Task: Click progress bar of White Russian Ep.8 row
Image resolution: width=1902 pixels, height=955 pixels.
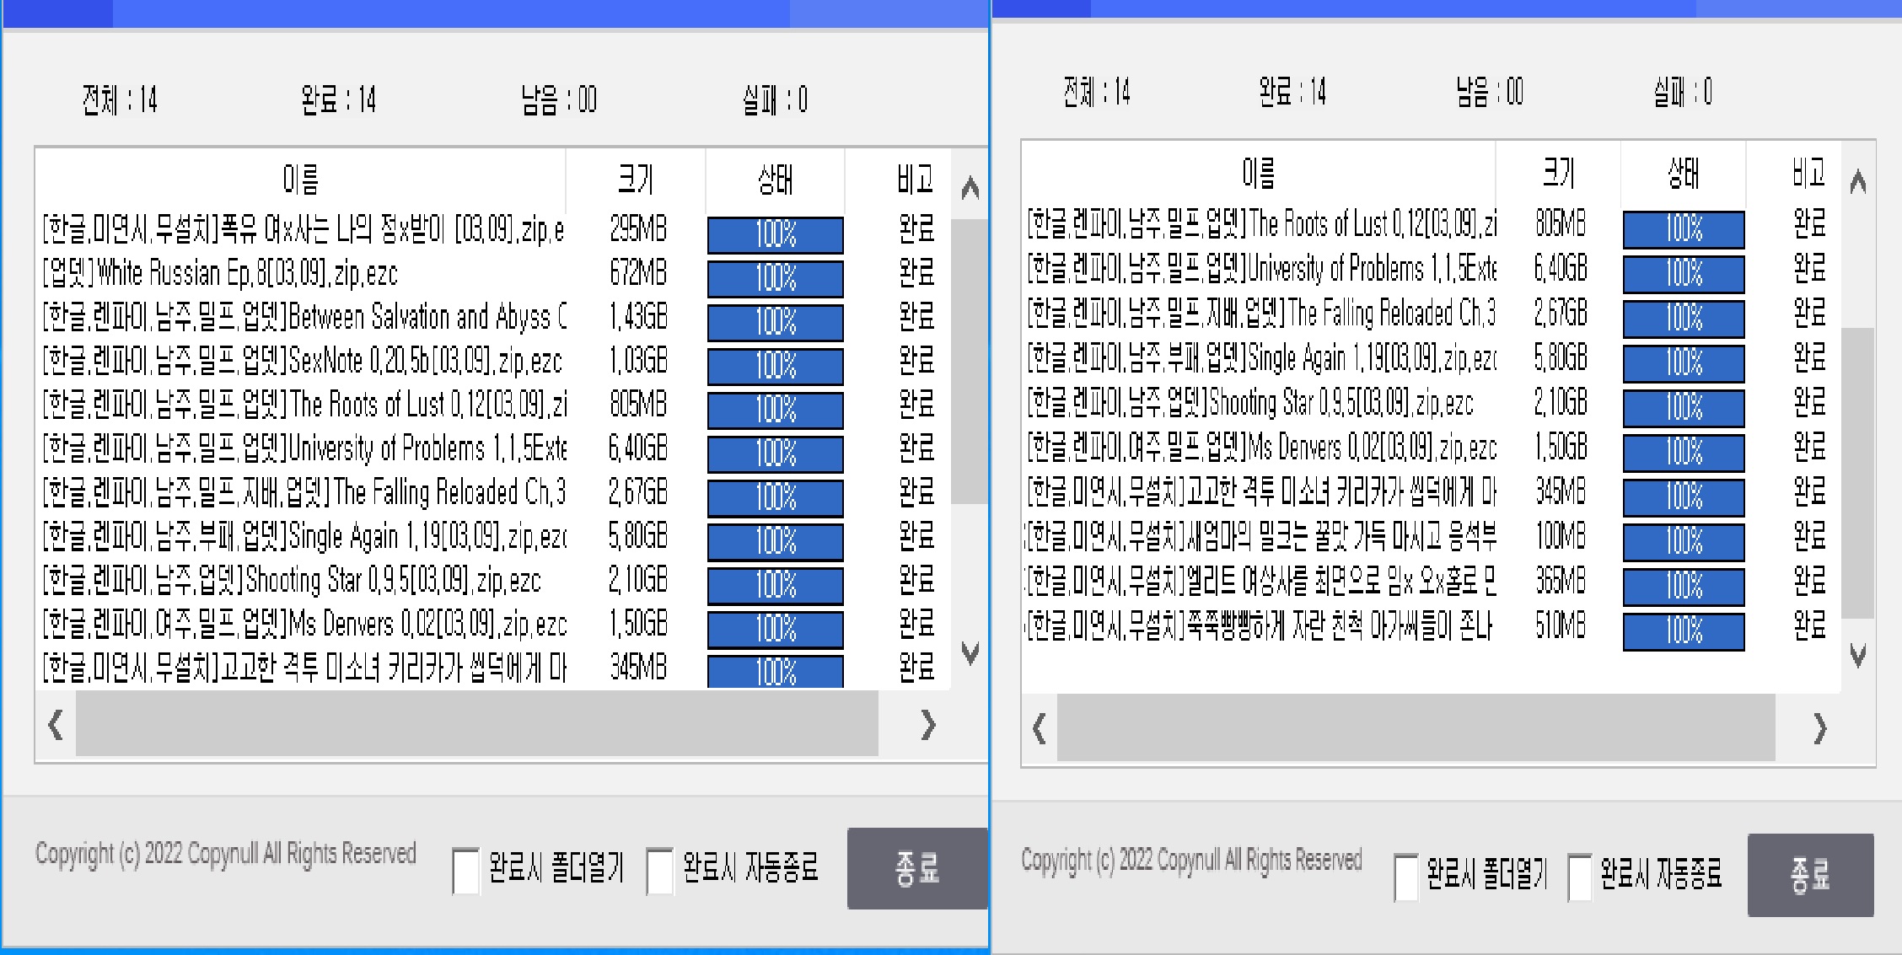Action: point(775,278)
